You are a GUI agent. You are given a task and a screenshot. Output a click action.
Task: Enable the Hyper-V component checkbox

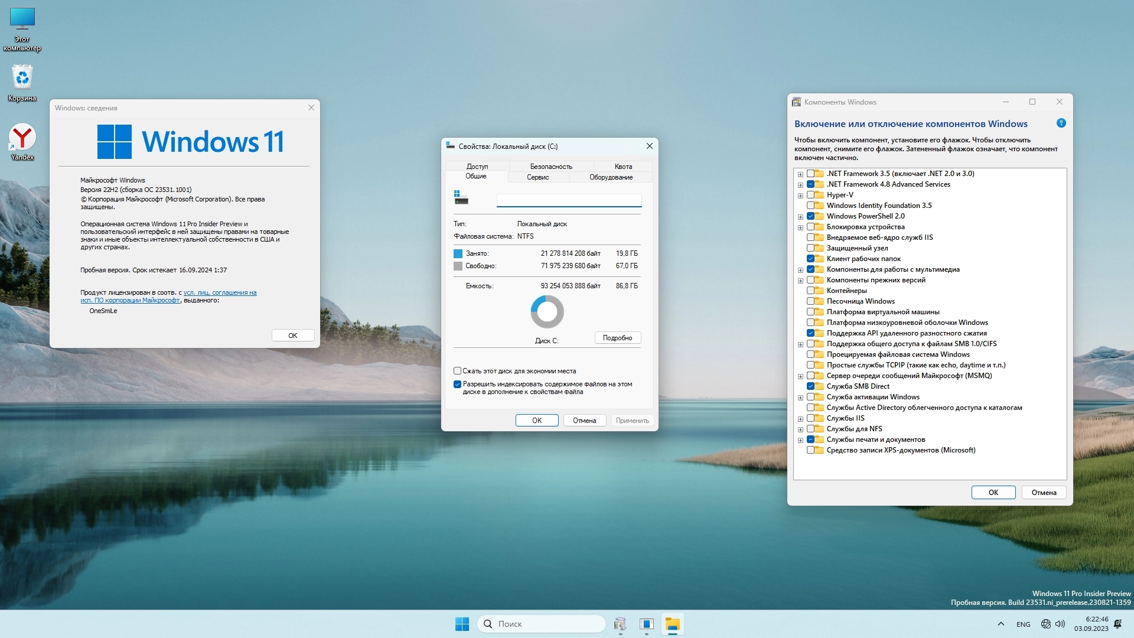pos(811,195)
